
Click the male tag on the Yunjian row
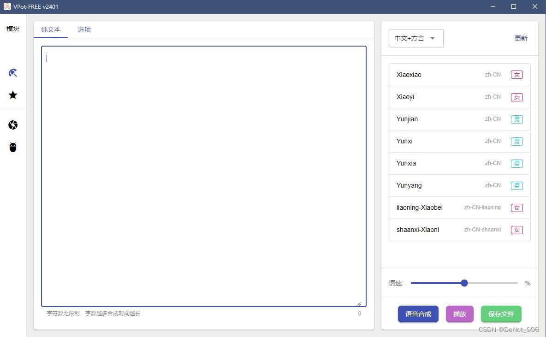click(517, 119)
